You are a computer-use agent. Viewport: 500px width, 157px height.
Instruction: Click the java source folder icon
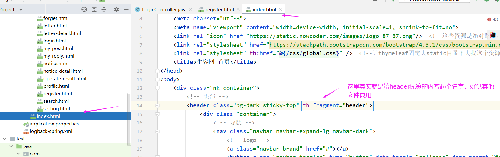pos(19,146)
